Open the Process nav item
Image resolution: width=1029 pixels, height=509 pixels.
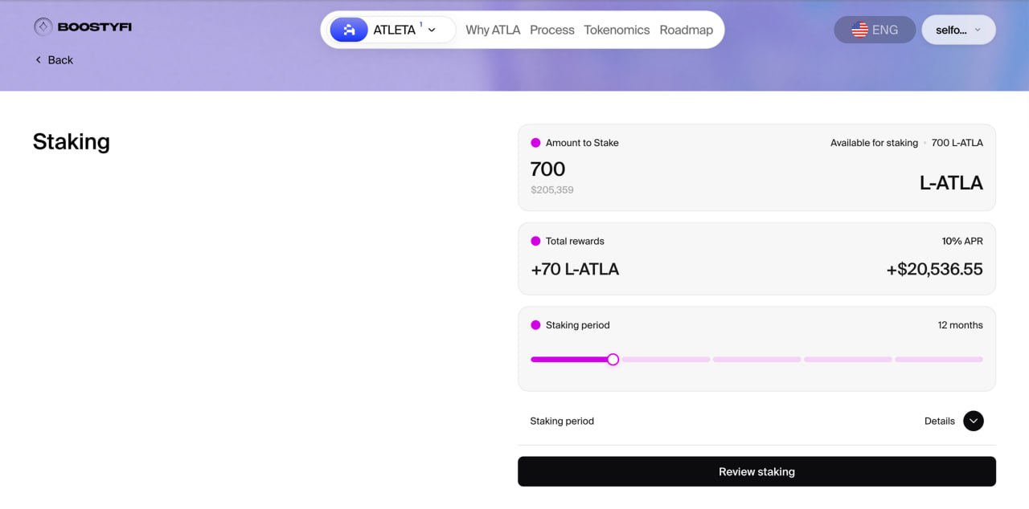[552, 30]
